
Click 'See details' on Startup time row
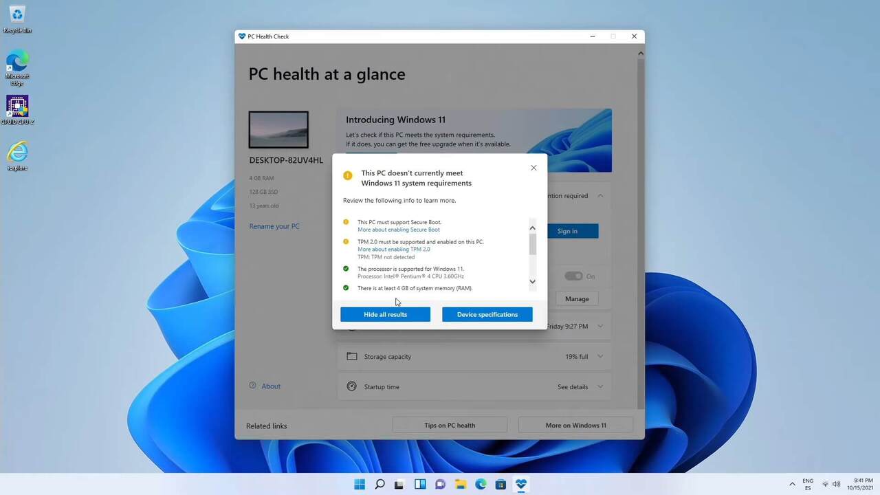pos(573,387)
